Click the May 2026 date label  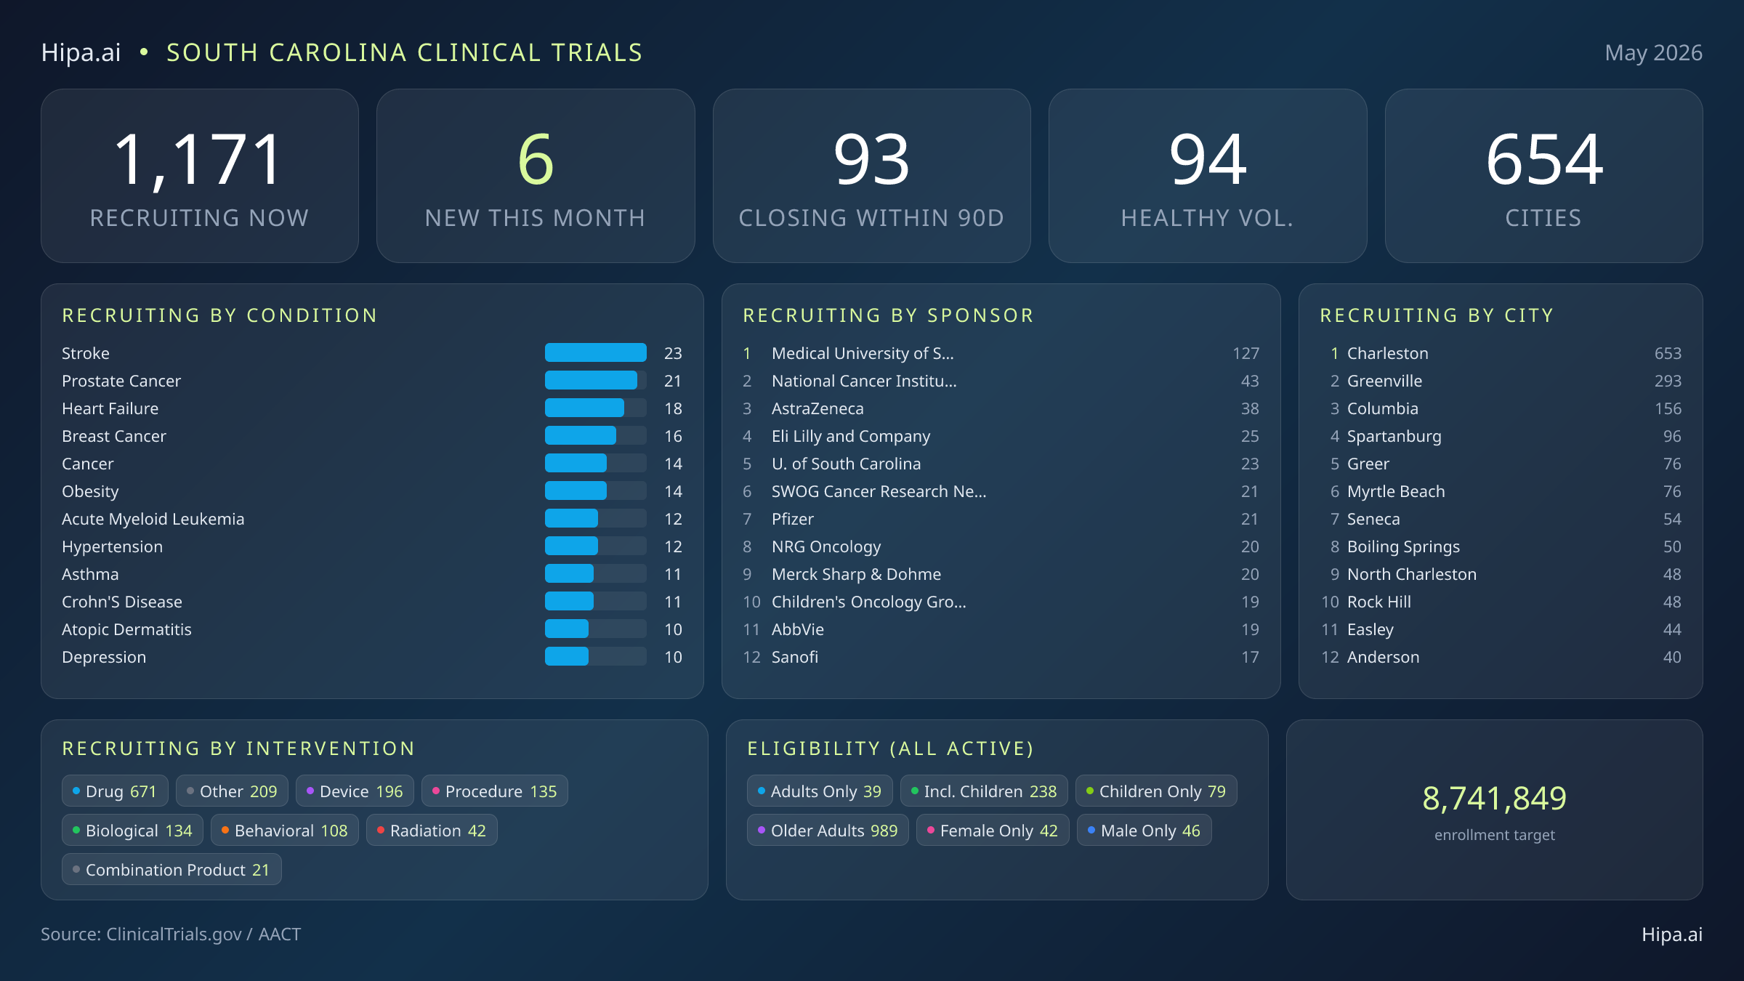point(1653,53)
